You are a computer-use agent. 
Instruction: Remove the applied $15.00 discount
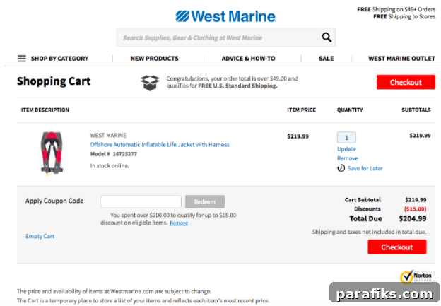(179, 223)
